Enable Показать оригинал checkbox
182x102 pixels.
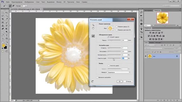click(x=117, y=30)
